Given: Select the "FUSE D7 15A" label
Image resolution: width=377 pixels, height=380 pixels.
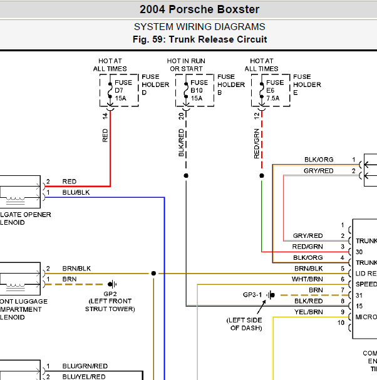Looking at the screenshot, I should pyautogui.click(x=123, y=90).
